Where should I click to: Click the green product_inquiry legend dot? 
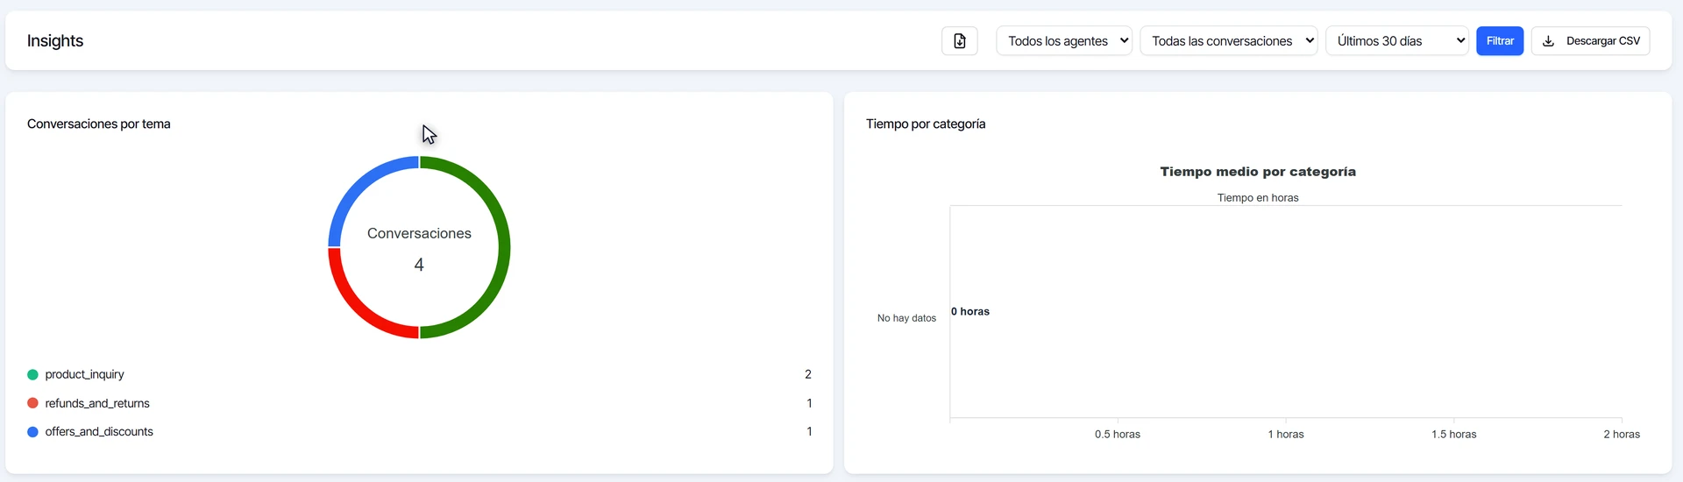tap(32, 375)
